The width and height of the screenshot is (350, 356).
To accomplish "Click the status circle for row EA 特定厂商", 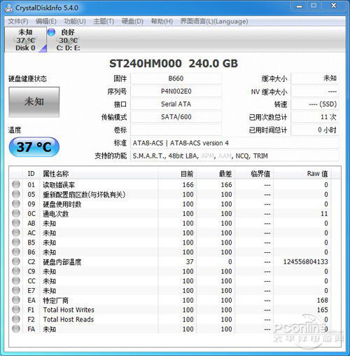I will pyautogui.click(x=16, y=300).
